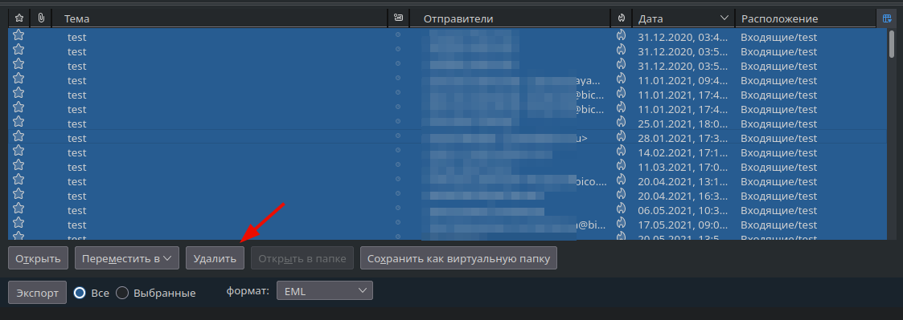Toggle read dot for message 25.01.2021, 18:0
Viewport: 903px width, 320px height.
tap(398, 121)
